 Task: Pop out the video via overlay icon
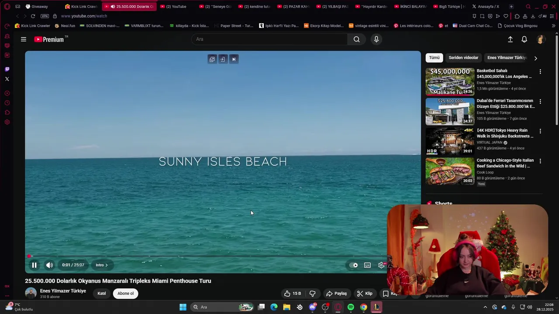click(x=212, y=59)
